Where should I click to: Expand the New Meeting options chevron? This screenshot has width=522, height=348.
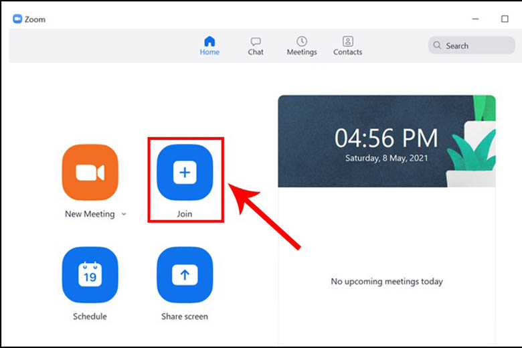[124, 214]
